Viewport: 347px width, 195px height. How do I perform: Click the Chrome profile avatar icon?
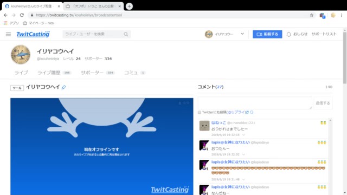[x=333, y=15]
